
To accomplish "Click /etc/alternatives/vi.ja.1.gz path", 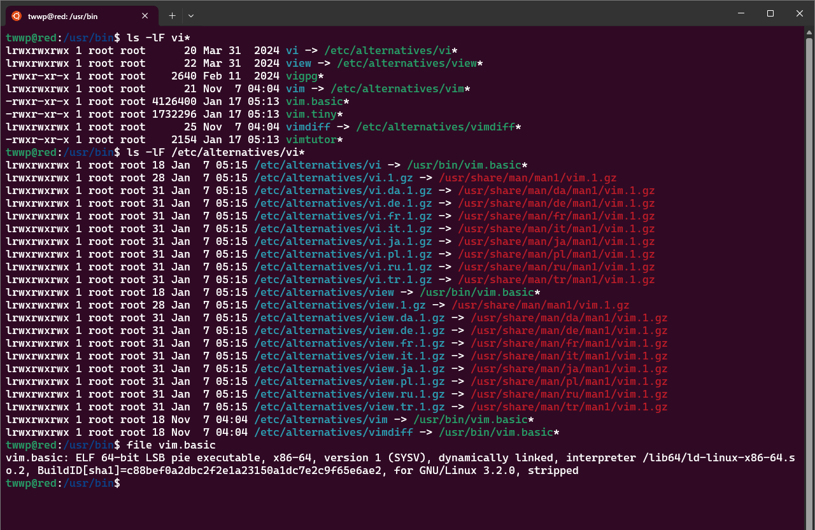I will (343, 242).
